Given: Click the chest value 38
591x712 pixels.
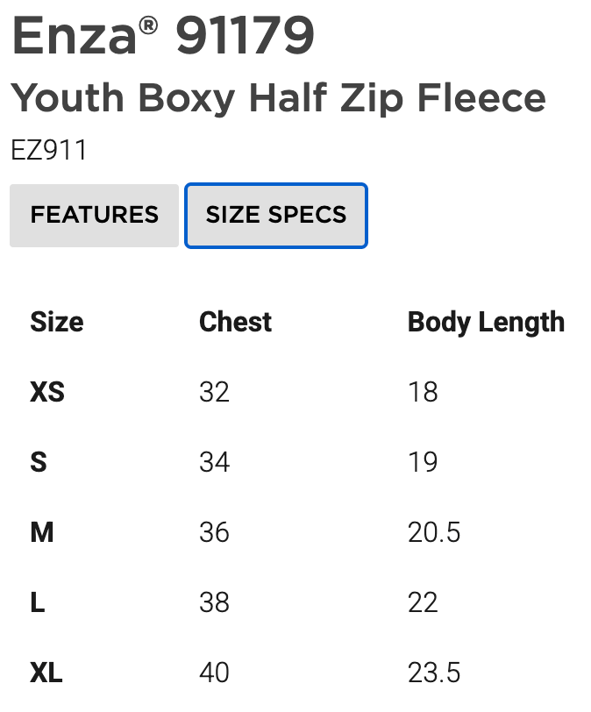Looking at the screenshot, I should (214, 602).
